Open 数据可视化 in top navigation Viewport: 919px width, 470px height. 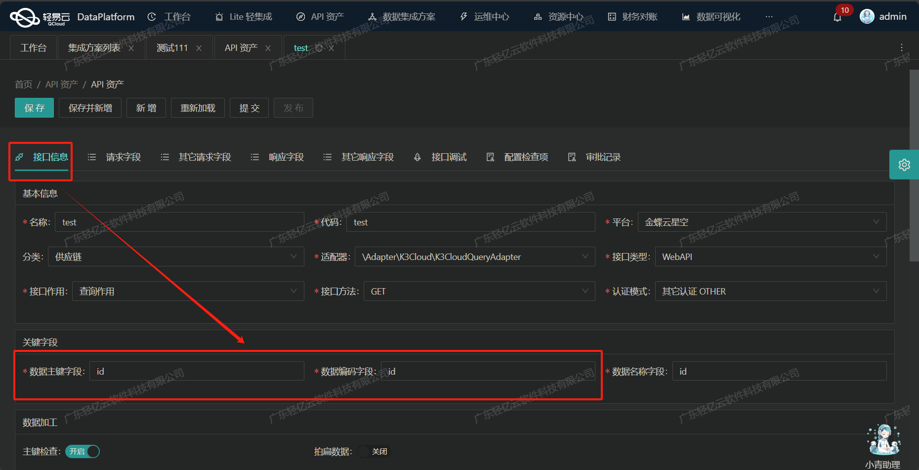click(711, 17)
